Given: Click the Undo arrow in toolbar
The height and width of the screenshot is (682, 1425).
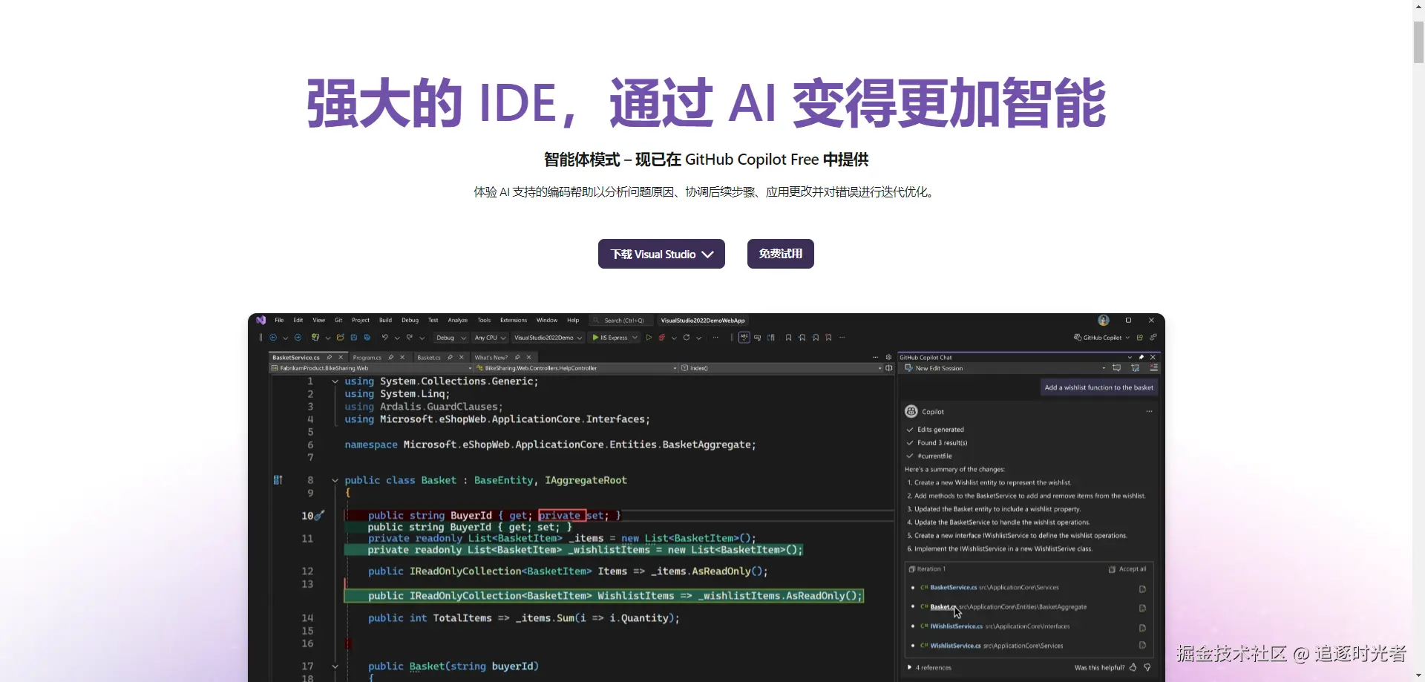Looking at the screenshot, I should click(x=384, y=338).
